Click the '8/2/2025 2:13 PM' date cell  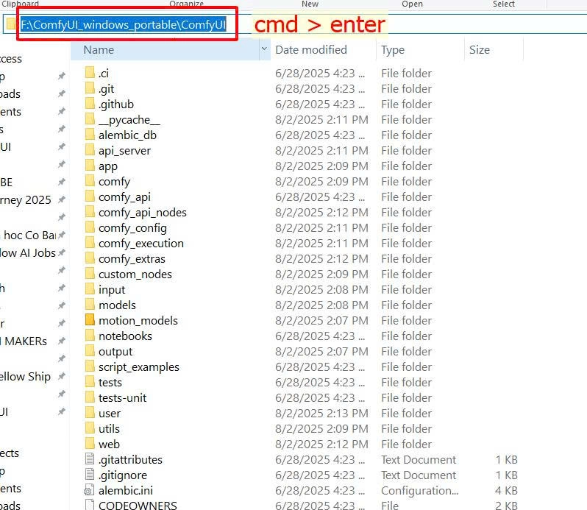[322, 413]
